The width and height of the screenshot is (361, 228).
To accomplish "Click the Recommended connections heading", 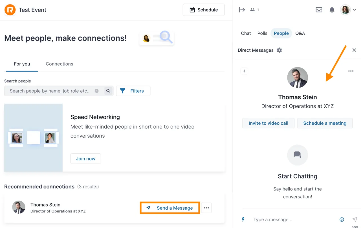I will [x=39, y=186].
